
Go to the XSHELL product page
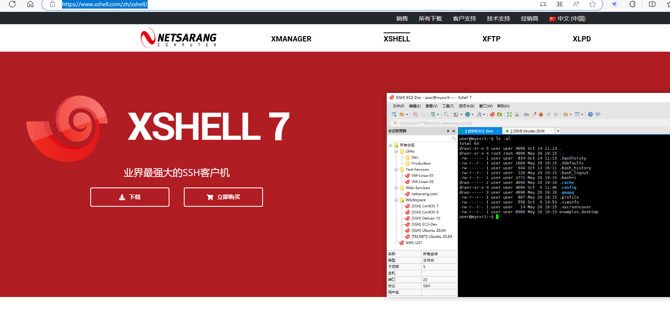pyautogui.click(x=397, y=39)
